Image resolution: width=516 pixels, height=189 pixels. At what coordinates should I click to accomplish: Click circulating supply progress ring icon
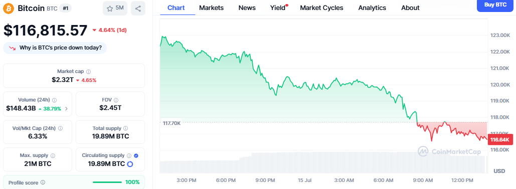pyautogui.click(x=130, y=164)
